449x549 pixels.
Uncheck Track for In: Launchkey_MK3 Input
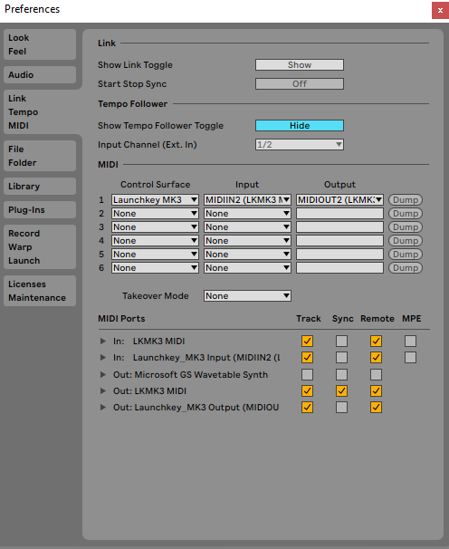[307, 358]
